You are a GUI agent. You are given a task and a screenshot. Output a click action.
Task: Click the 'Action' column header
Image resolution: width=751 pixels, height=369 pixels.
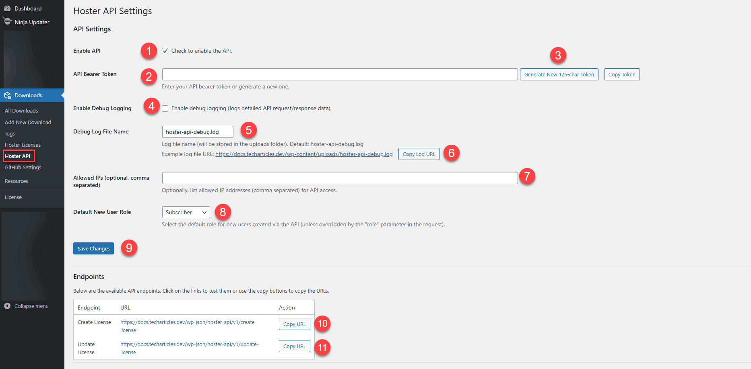287,307
